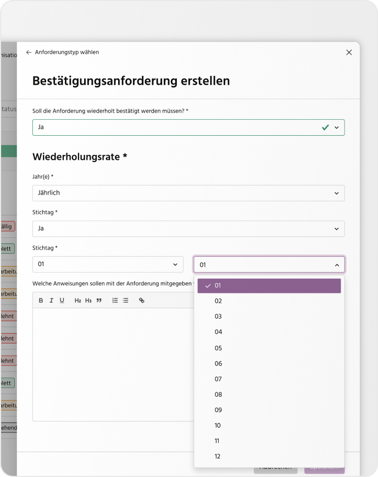This screenshot has height=477, width=378.
Task: Open the Stichtag Ja dropdown
Action: pyautogui.click(x=188, y=229)
